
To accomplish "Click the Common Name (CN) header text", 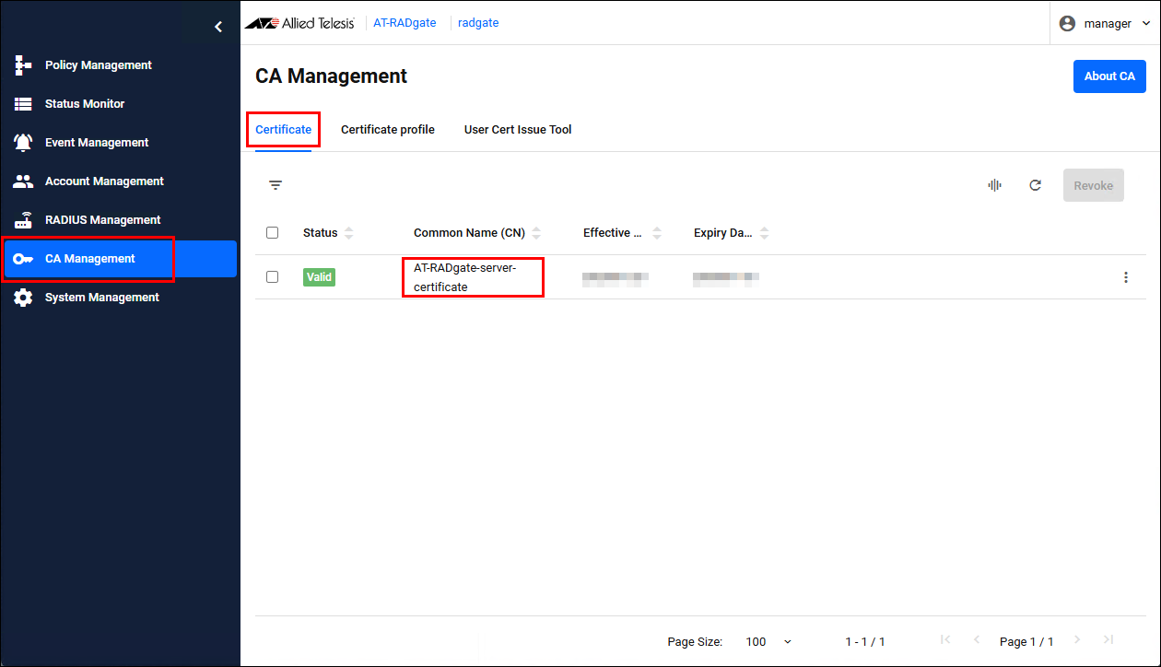I will 469,233.
